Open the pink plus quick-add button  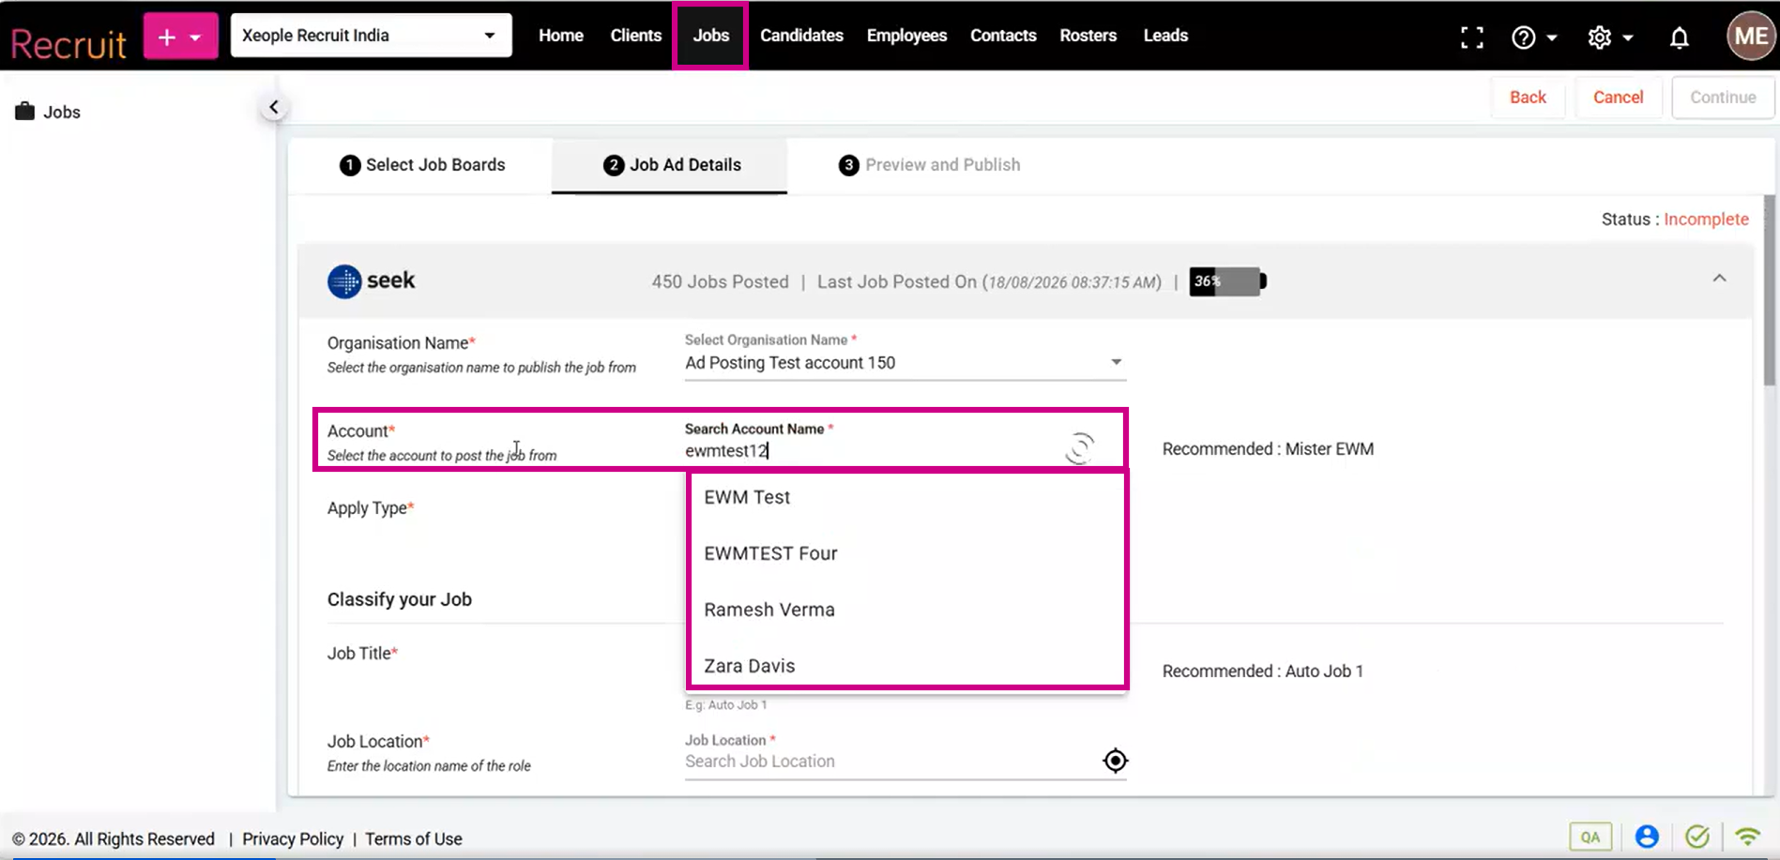[180, 36]
